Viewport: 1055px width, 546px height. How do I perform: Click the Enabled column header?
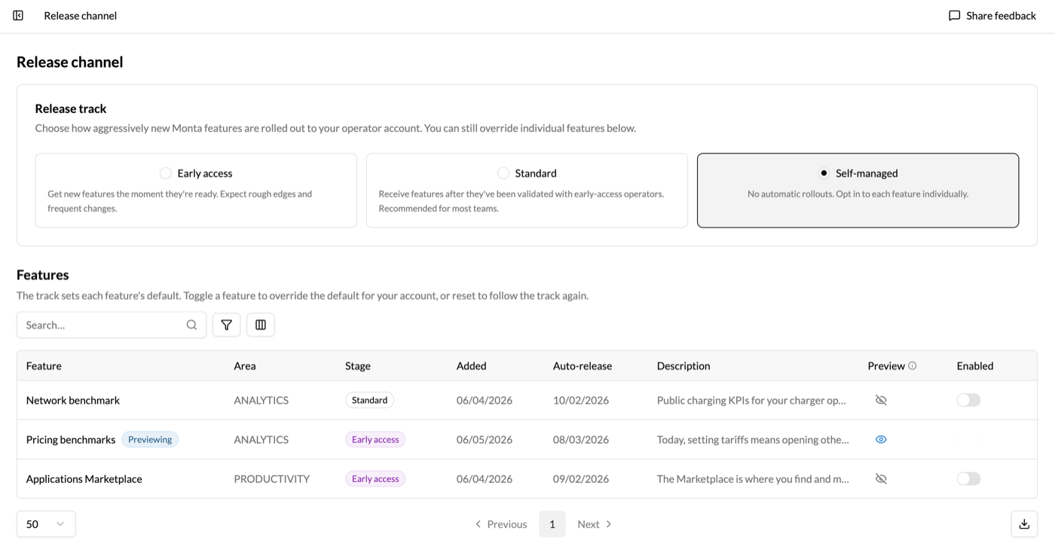tap(975, 366)
